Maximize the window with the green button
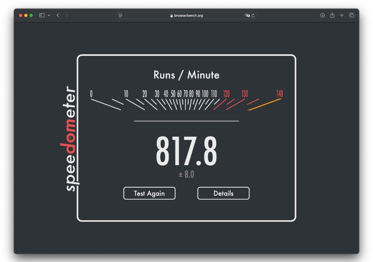This screenshot has width=373, height=262. click(x=31, y=15)
